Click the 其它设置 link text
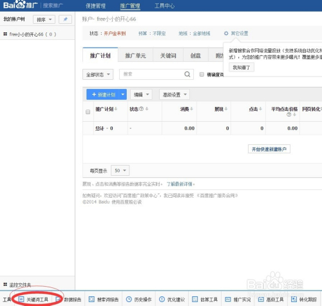Viewport: 322px width, 306px height. tap(240, 33)
